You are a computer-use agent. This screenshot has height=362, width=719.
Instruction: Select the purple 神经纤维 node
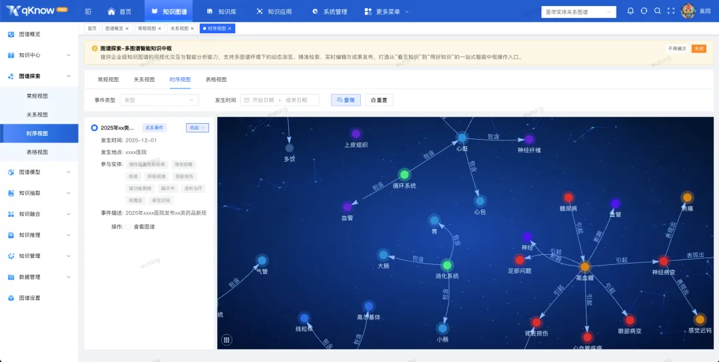529,139
